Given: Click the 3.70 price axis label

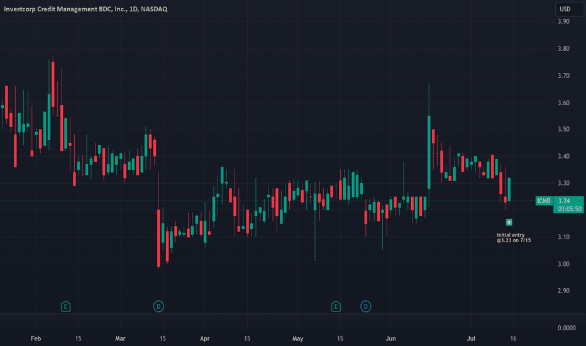Looking at the screenshot, I should (x=563, y=75).
